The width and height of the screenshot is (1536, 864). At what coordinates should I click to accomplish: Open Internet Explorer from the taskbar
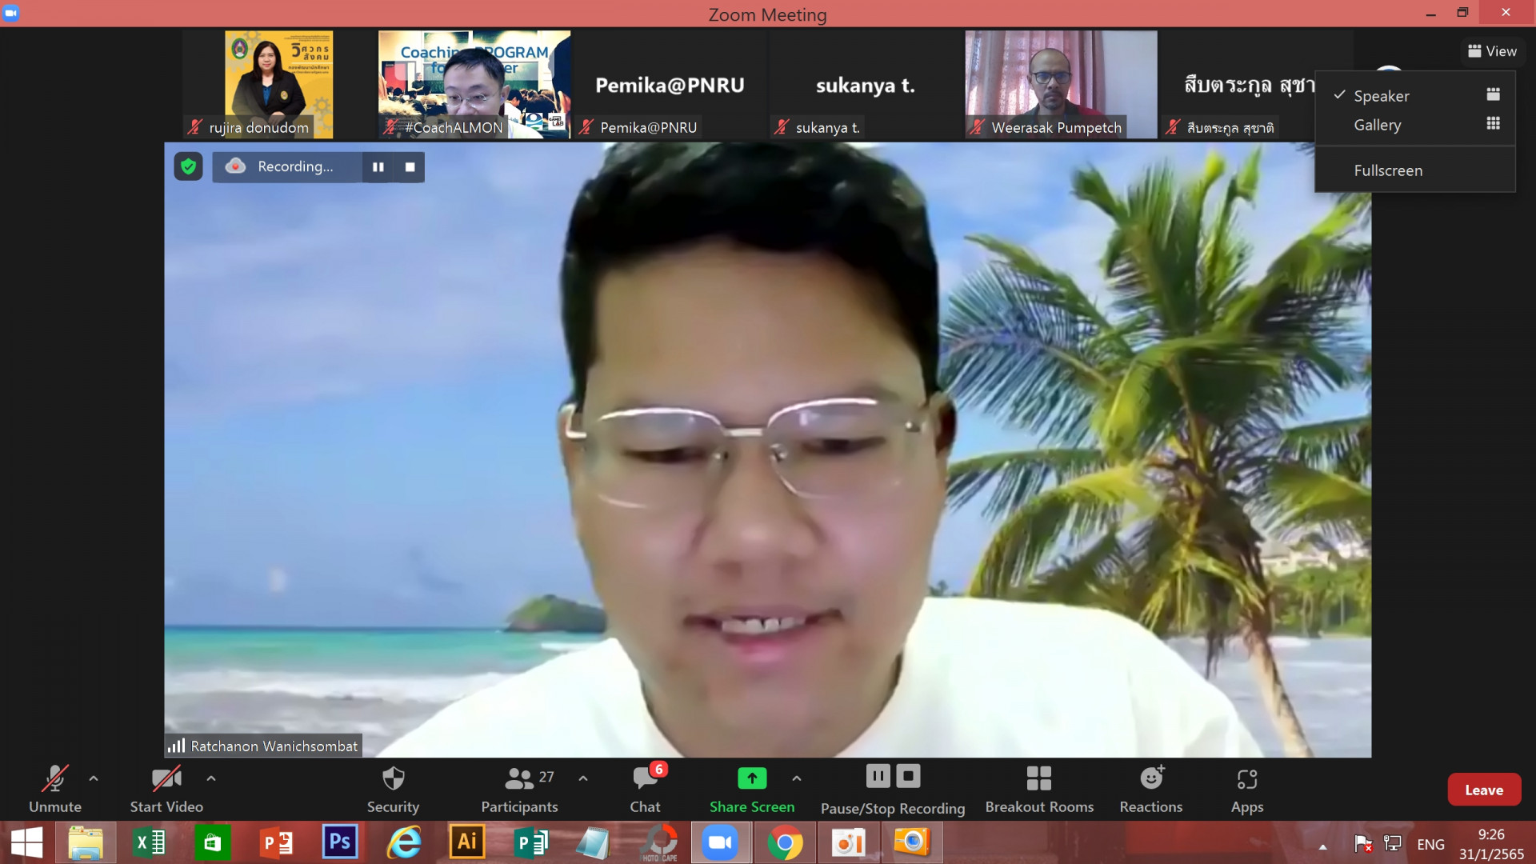click(404, 843)
